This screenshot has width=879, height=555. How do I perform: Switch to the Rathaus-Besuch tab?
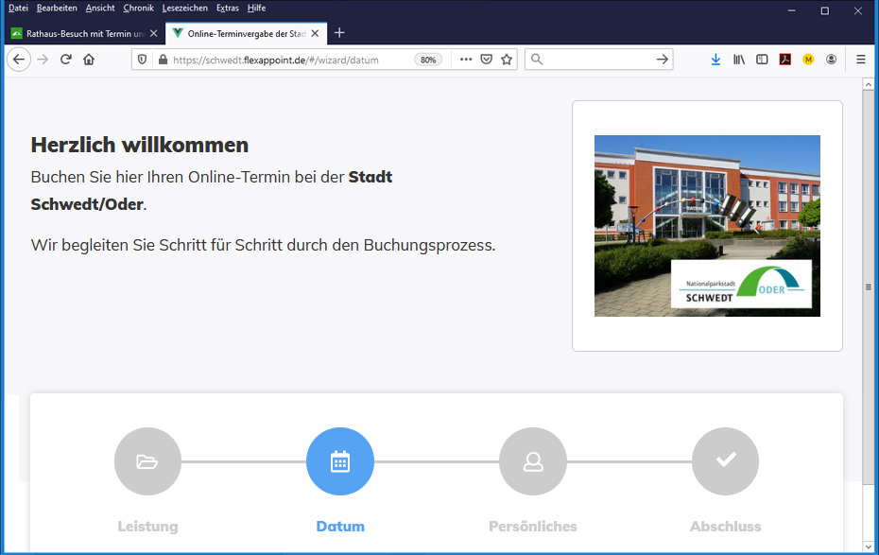[x=80, y=31]
